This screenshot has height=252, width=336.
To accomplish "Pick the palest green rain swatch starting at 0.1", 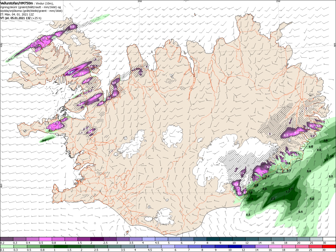I will [7, 246].
